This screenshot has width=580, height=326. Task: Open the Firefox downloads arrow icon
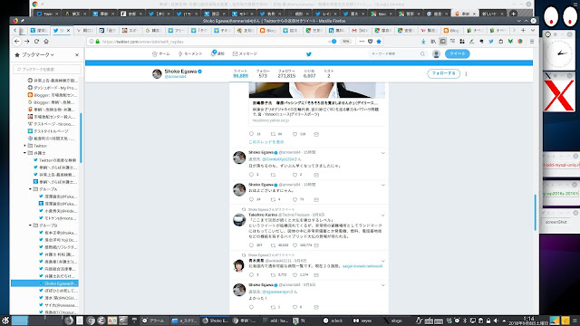[423, 42]
